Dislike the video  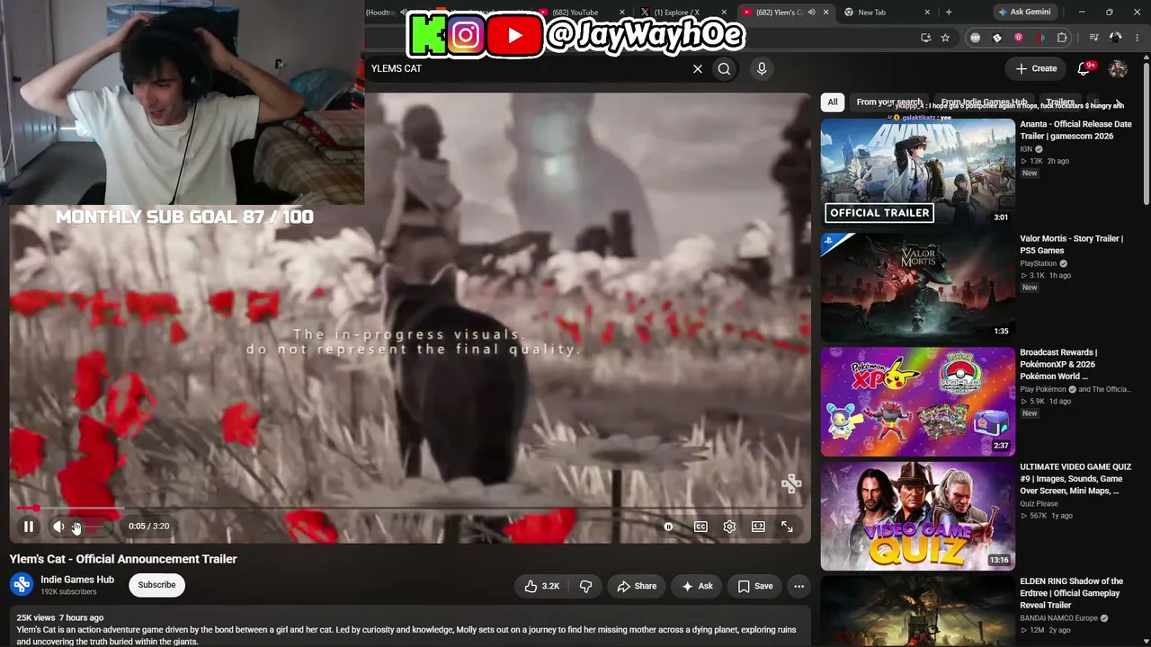click(x=585, y=586)
